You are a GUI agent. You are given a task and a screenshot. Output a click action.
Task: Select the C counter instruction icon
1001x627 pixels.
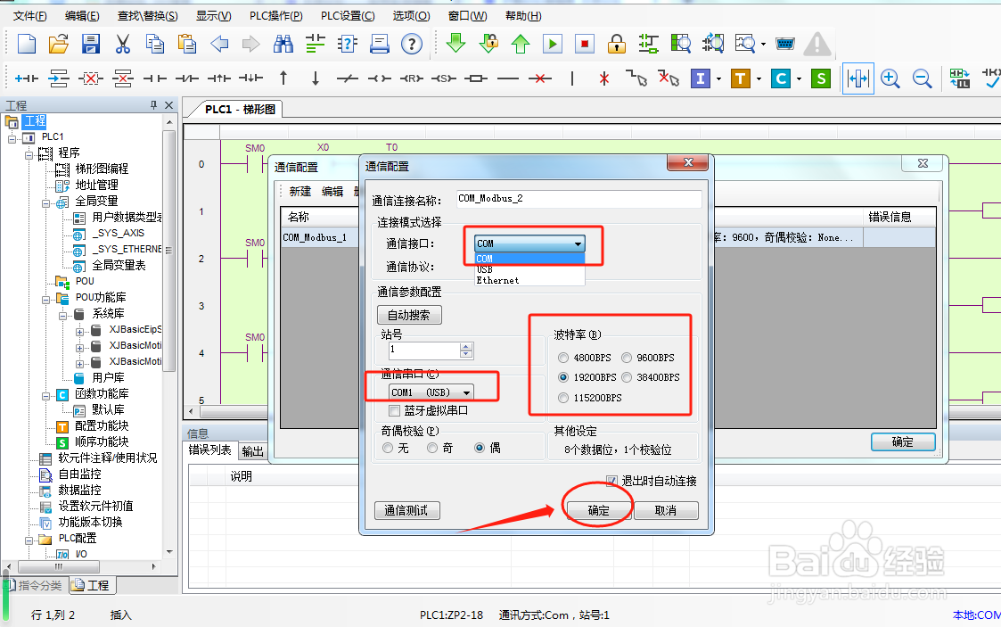[x=780, y=78]
